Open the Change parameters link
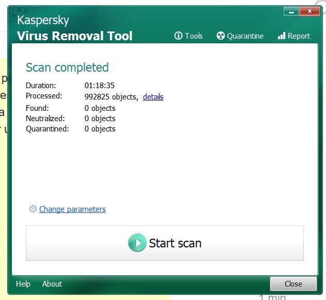The image size is (326, 300). [72, 209]
